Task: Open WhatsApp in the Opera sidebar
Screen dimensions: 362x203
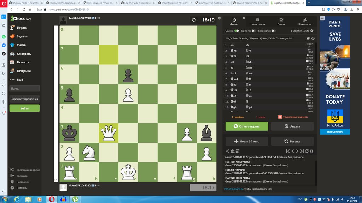Action: coord(4,37)
